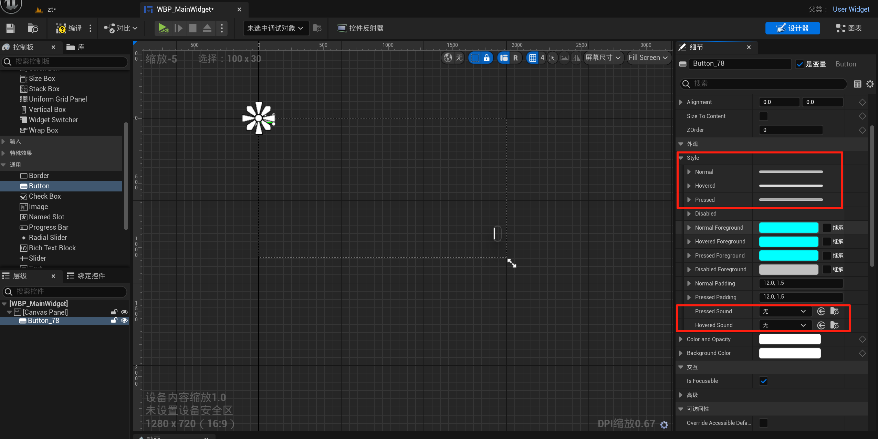Image resolution: width=878 pixels, height=439 pixels.
Task: Open the DPI scale settings gear
Action: click(x=664, y=425)
